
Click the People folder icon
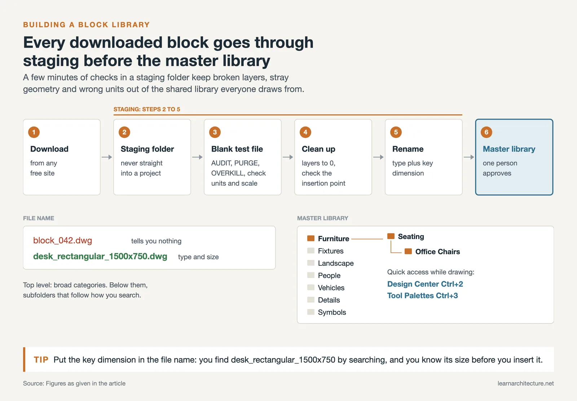point(311,275)
